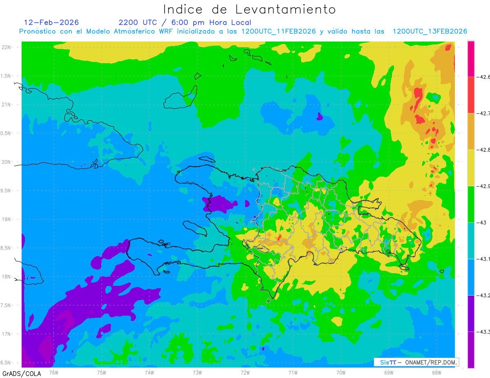Click the "18N" latitude label
This screenshot has width=490, height=378.
[7, 276]
